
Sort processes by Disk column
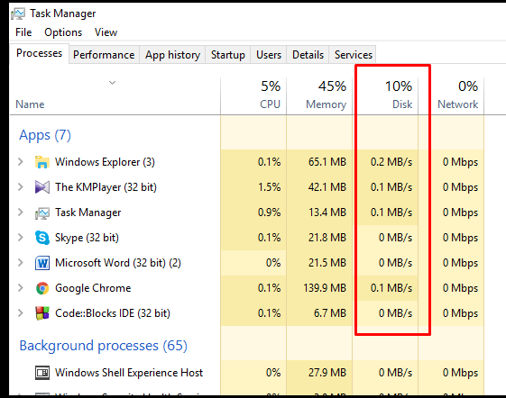(x=385, y=96)
